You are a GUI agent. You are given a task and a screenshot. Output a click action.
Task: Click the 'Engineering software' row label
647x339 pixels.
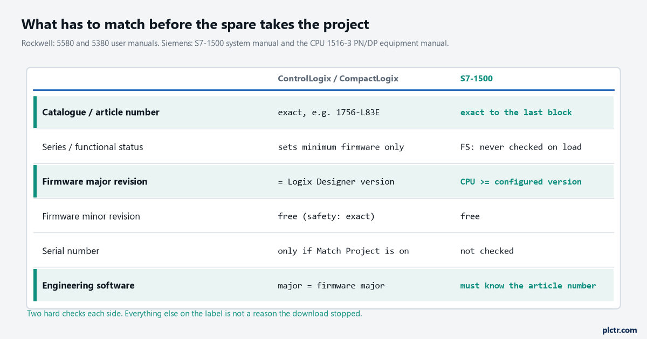[x=88, y=286]
